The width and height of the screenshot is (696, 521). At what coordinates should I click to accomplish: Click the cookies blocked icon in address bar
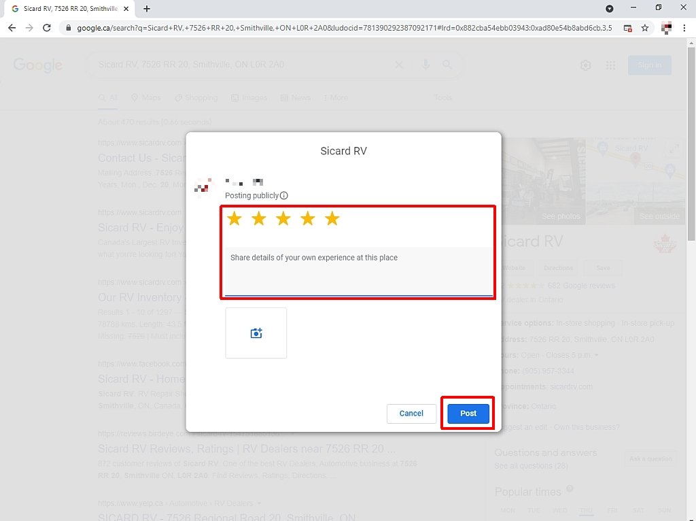pyautogui.click(x=627, y=28)
